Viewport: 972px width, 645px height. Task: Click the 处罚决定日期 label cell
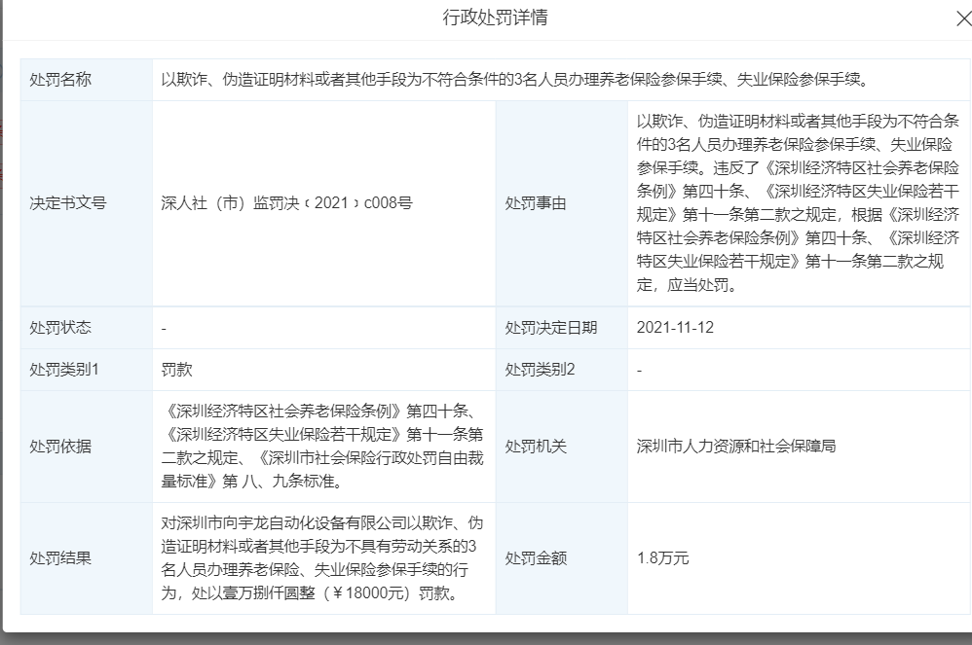[x=548, y=328]
